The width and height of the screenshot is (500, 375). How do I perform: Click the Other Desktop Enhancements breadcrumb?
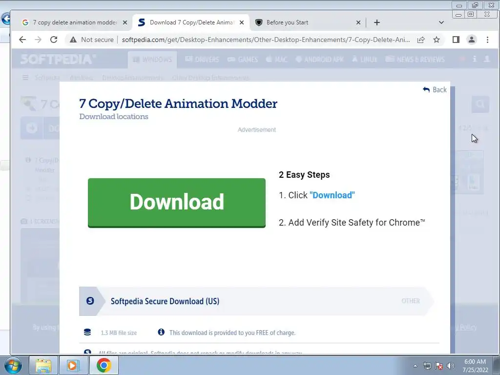coord(210,78)
